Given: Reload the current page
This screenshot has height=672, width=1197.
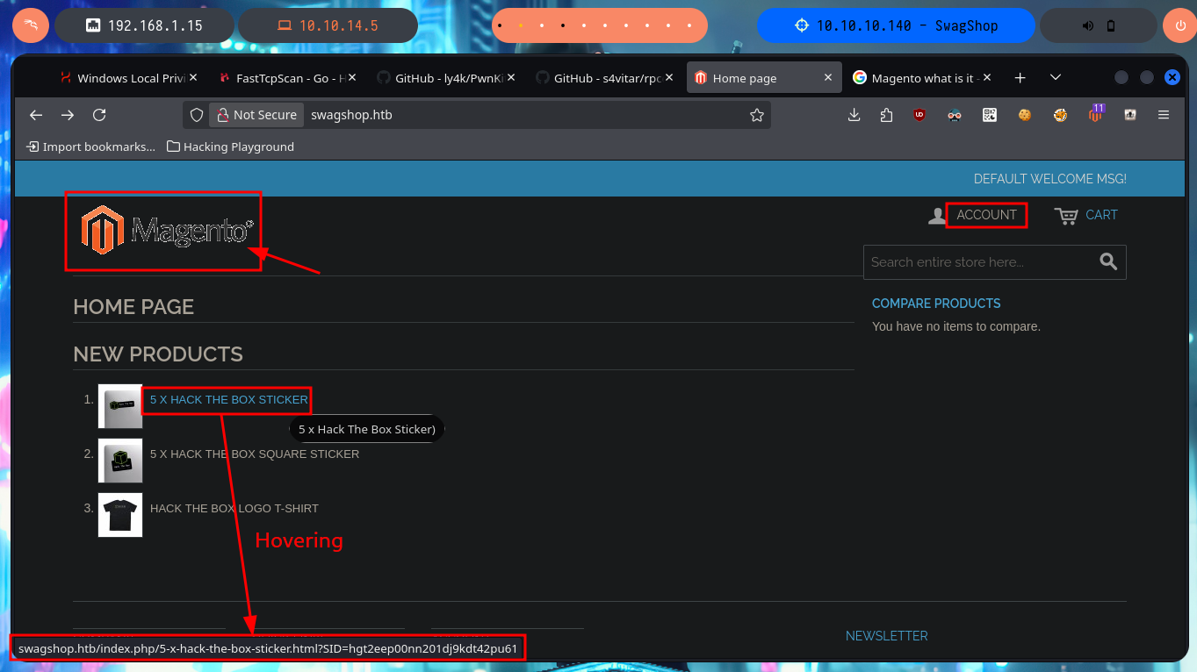Looking at the screenshot, I should (x=99, y=115).
